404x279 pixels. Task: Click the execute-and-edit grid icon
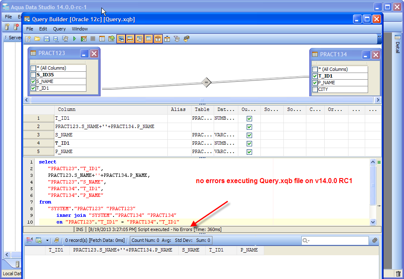[84, 39]
